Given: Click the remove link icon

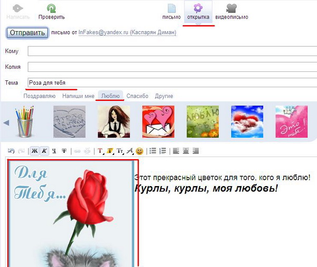Looking at the screenshot, I should pyautogui.click(x=87, y=151).
